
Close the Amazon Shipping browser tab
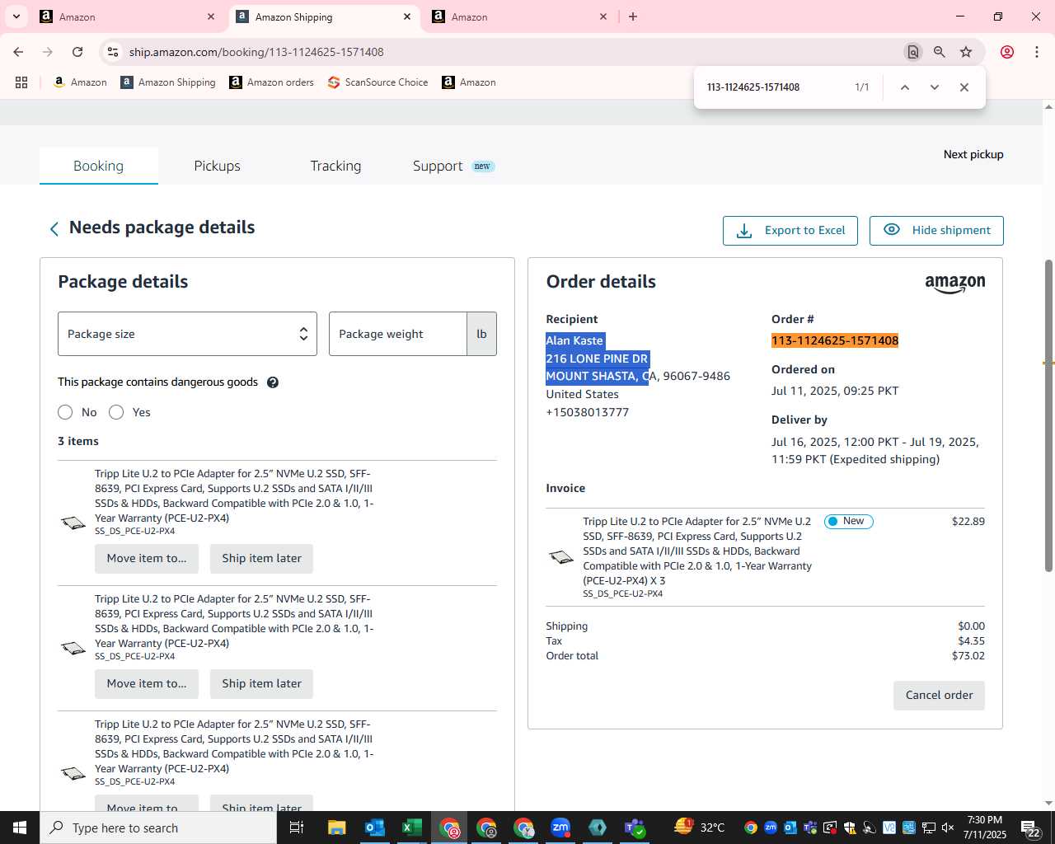click(x=407, y=16)
